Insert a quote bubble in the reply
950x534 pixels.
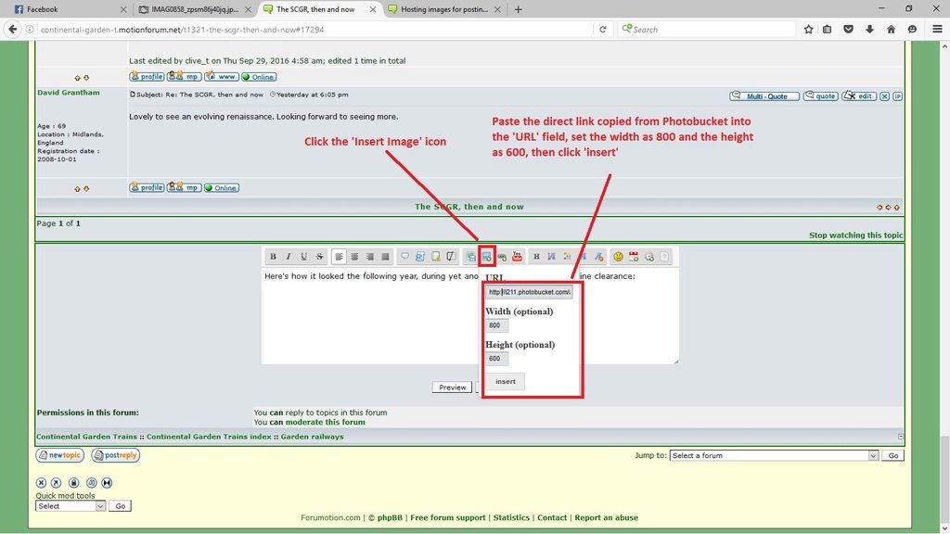404,257
